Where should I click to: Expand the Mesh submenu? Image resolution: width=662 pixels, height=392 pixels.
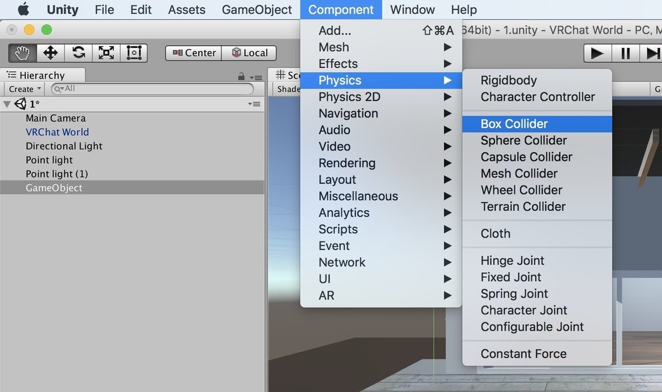[x=381, y=47]
